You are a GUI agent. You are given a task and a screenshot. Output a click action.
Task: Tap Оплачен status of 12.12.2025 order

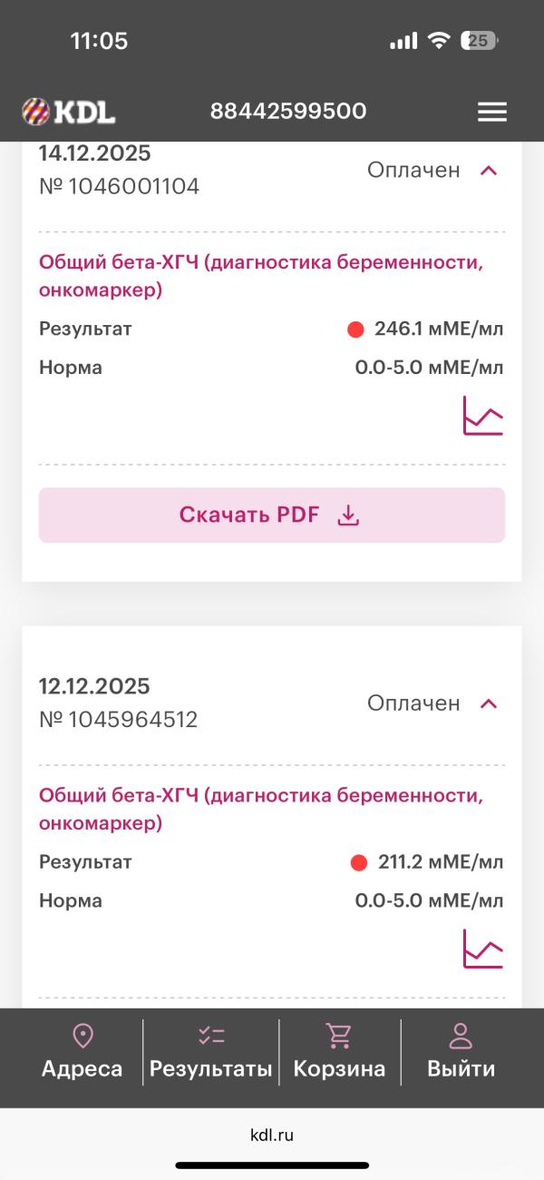[x=413, y=703]
